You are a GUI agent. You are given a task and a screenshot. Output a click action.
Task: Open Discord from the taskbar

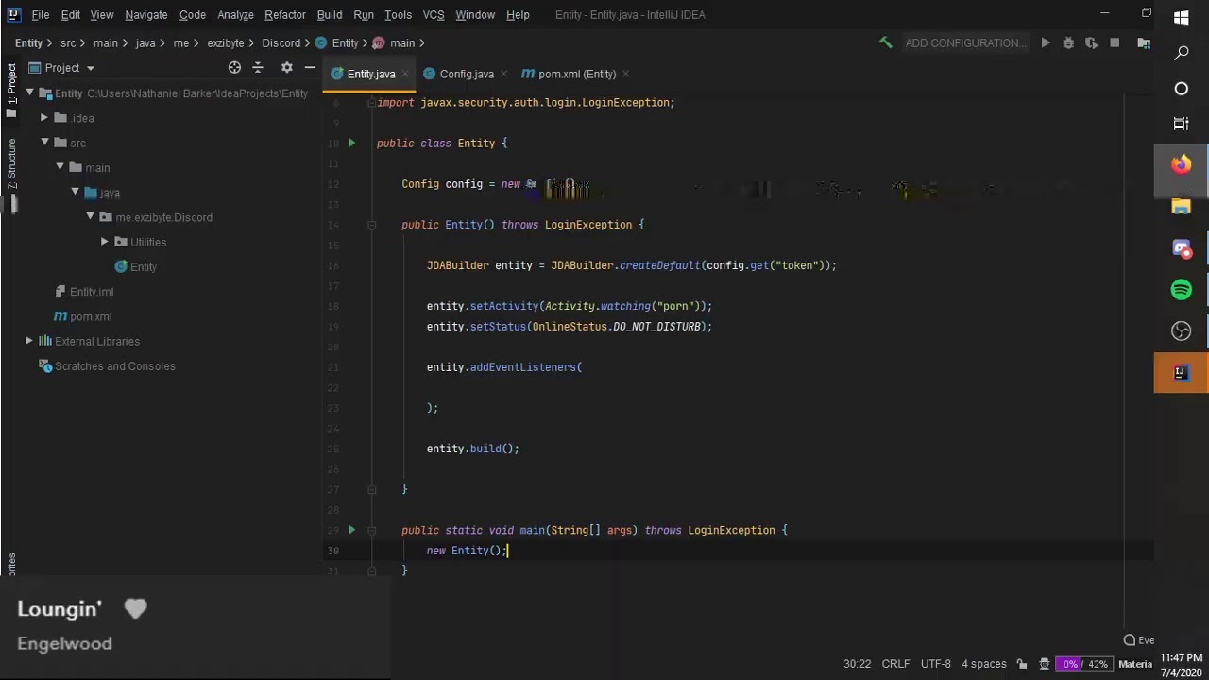(x=1182, y=248)
